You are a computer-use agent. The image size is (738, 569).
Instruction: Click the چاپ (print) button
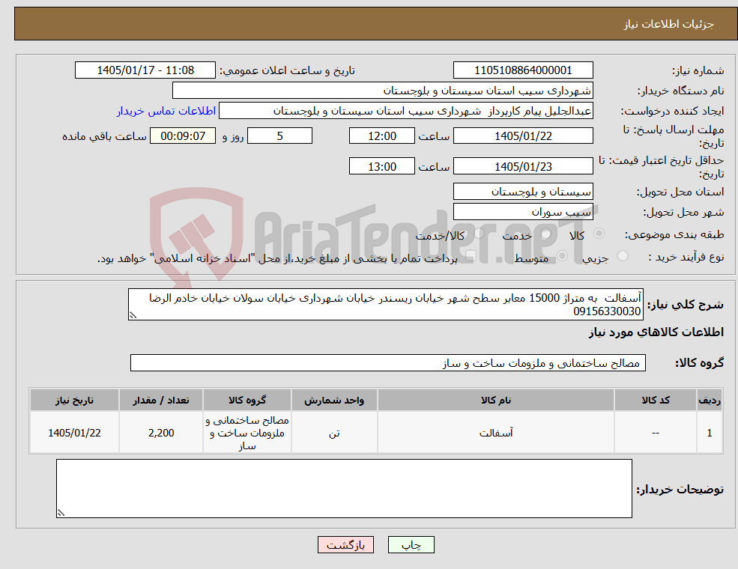tap(411, 544)
